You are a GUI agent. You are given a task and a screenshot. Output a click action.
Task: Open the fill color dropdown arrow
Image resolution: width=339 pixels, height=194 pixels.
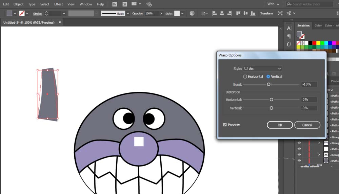coord(15,14)
